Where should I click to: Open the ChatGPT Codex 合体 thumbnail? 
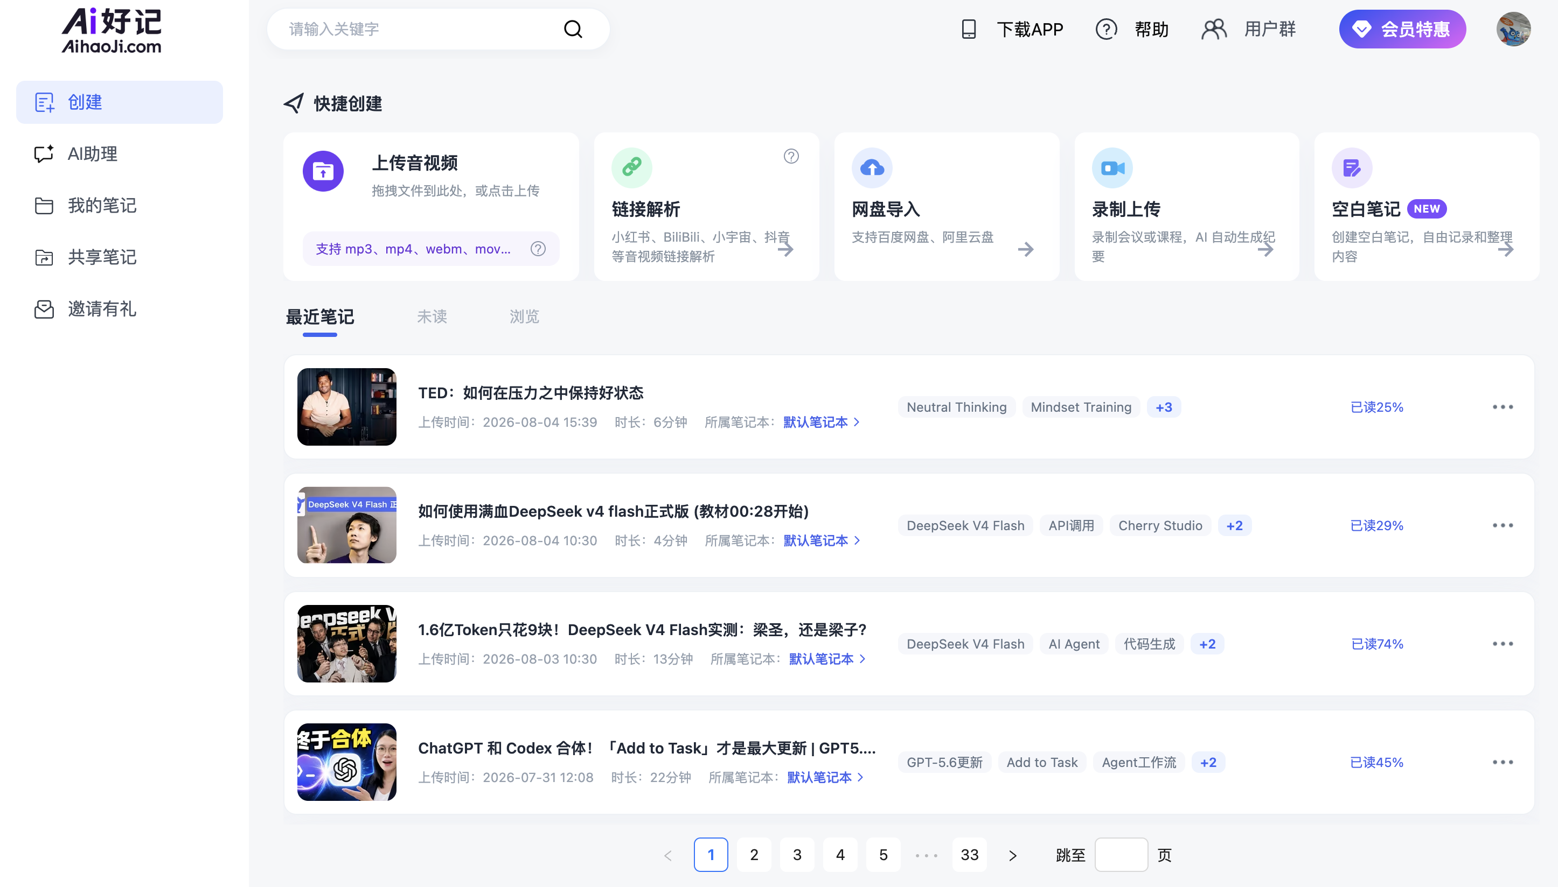346,762
